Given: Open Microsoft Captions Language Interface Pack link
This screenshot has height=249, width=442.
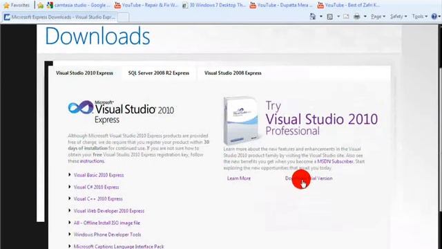Looking at the screenshot, I should click(x=119, y=246).
